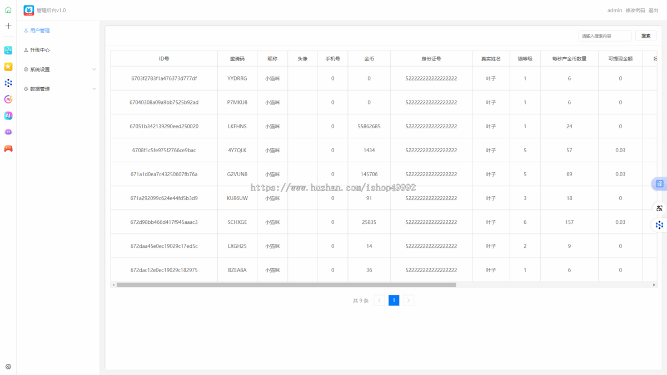Open the blue square AI icon

(x=8, y=116)
